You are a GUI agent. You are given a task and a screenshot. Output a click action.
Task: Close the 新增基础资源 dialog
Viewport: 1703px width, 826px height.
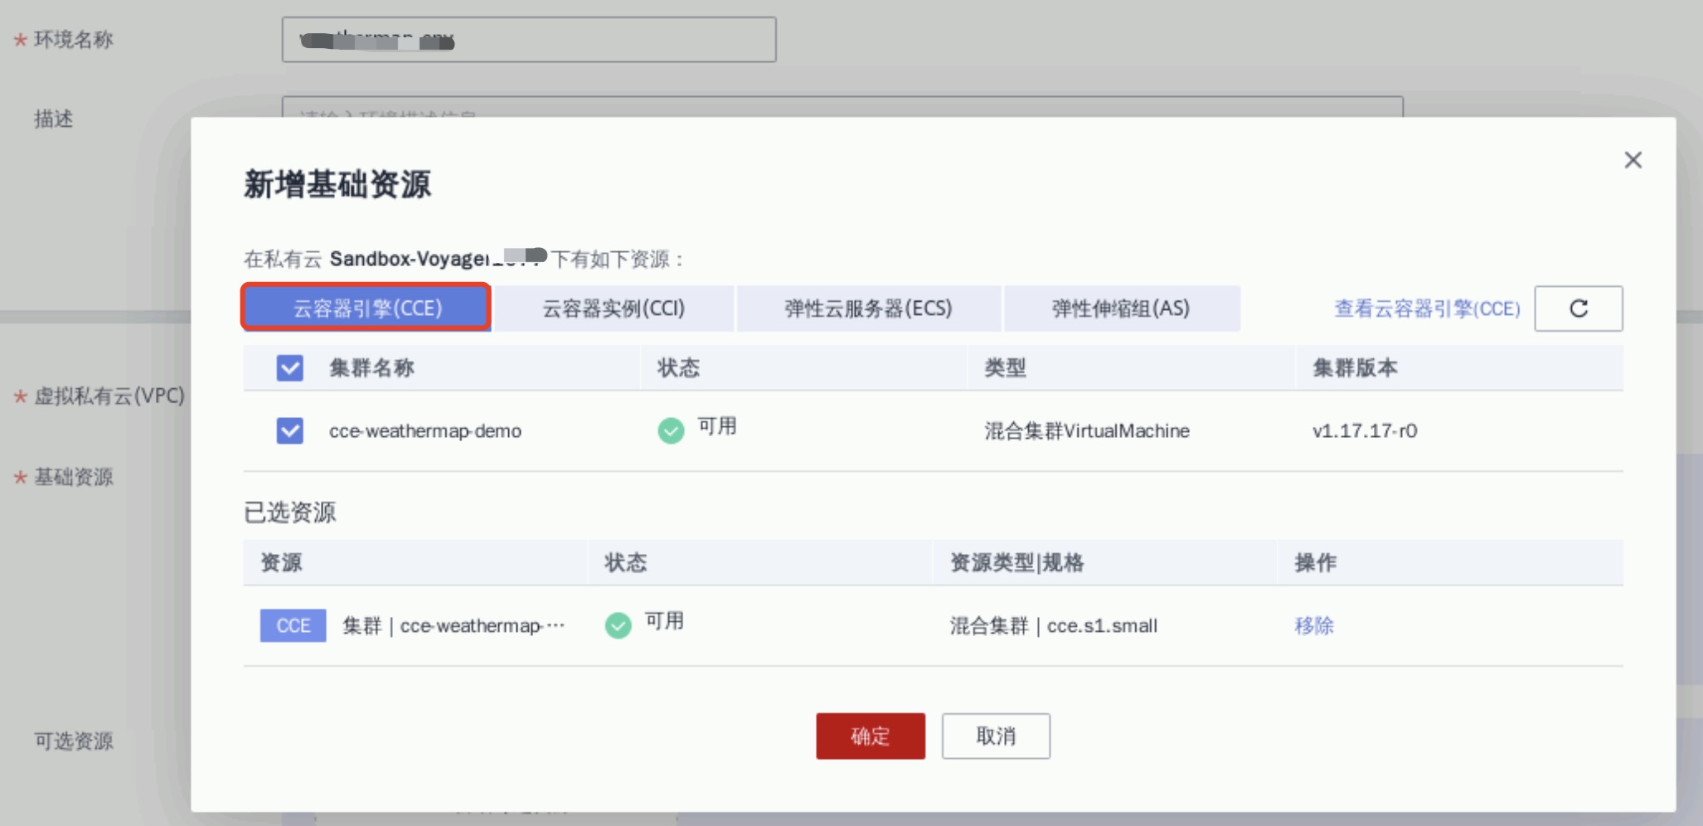pyautogui.click(x=1633, y=160)
